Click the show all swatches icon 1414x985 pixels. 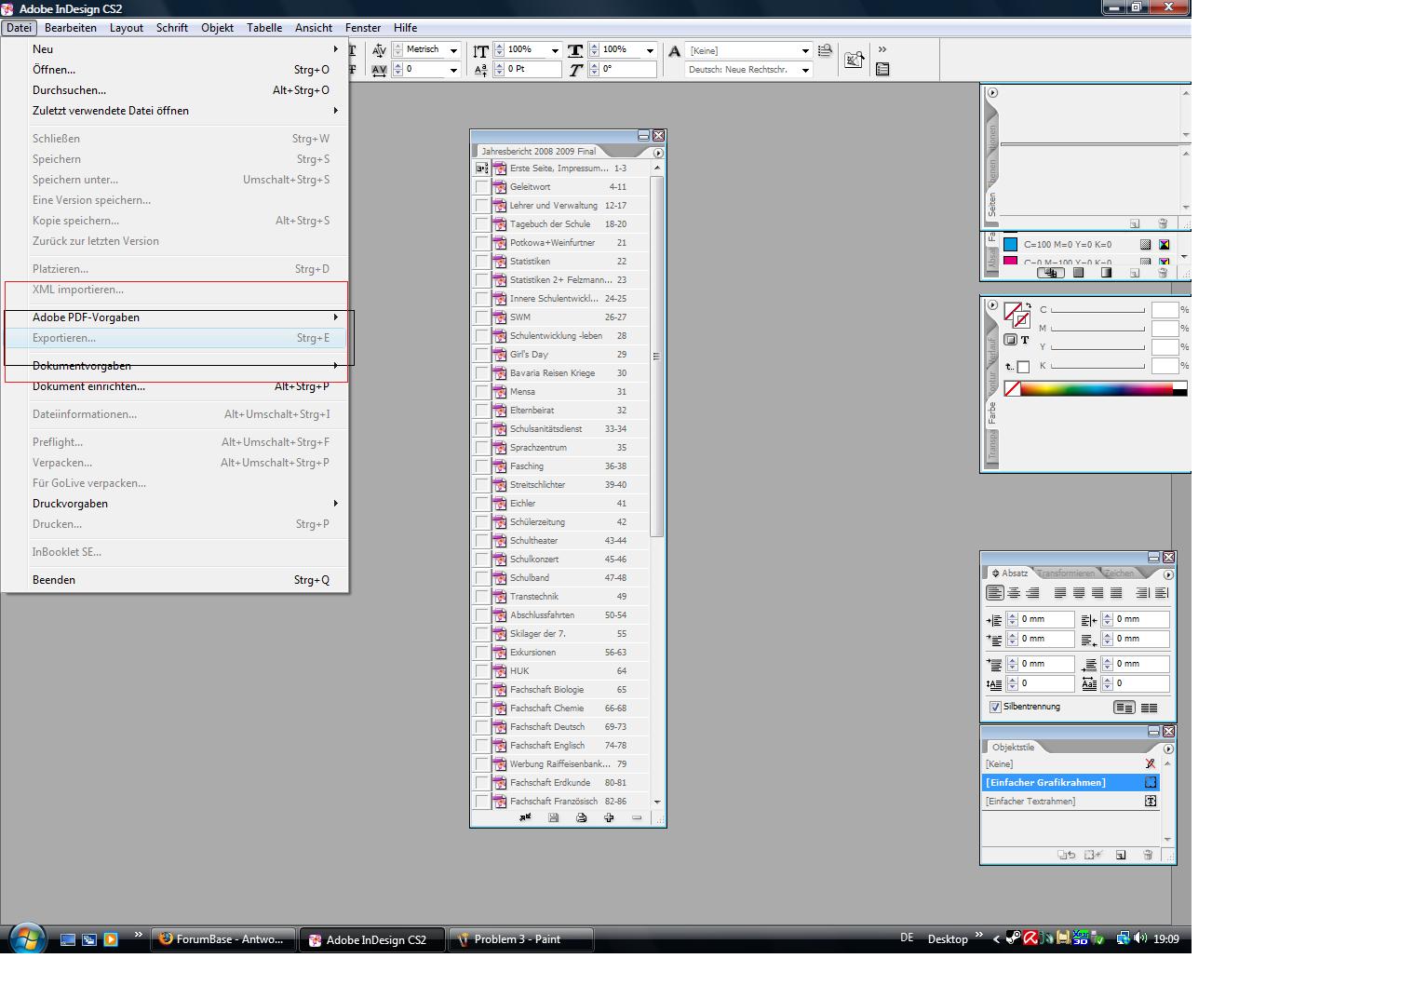pos(1050,273)
